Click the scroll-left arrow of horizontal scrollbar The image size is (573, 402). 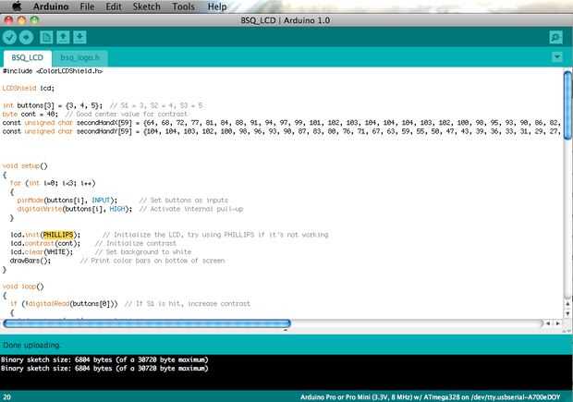pyautogui.click(x=548, y=323)
